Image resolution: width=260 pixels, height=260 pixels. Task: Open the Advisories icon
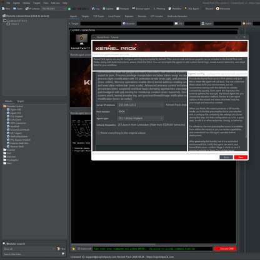coord(223,9)
